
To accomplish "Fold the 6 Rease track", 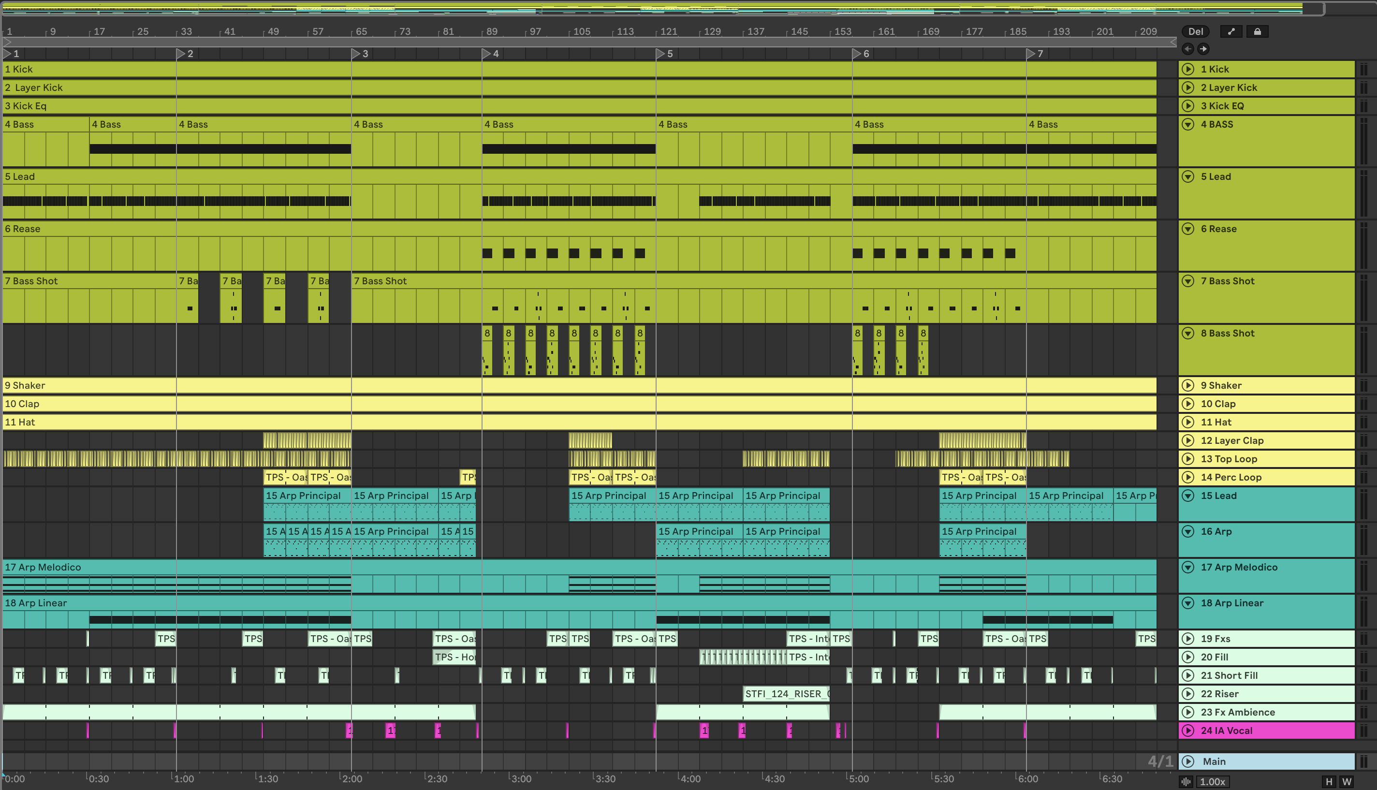I will (1187, 229).
